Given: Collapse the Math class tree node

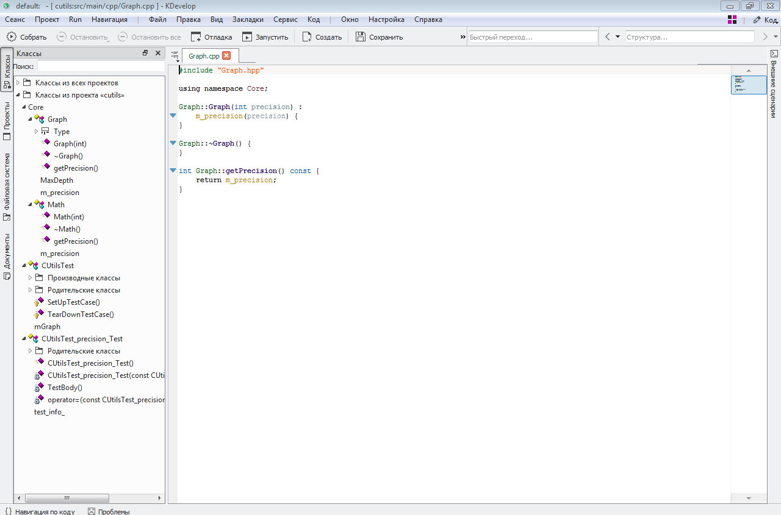Looking at the screenshot, I should [x=31, y=205].
